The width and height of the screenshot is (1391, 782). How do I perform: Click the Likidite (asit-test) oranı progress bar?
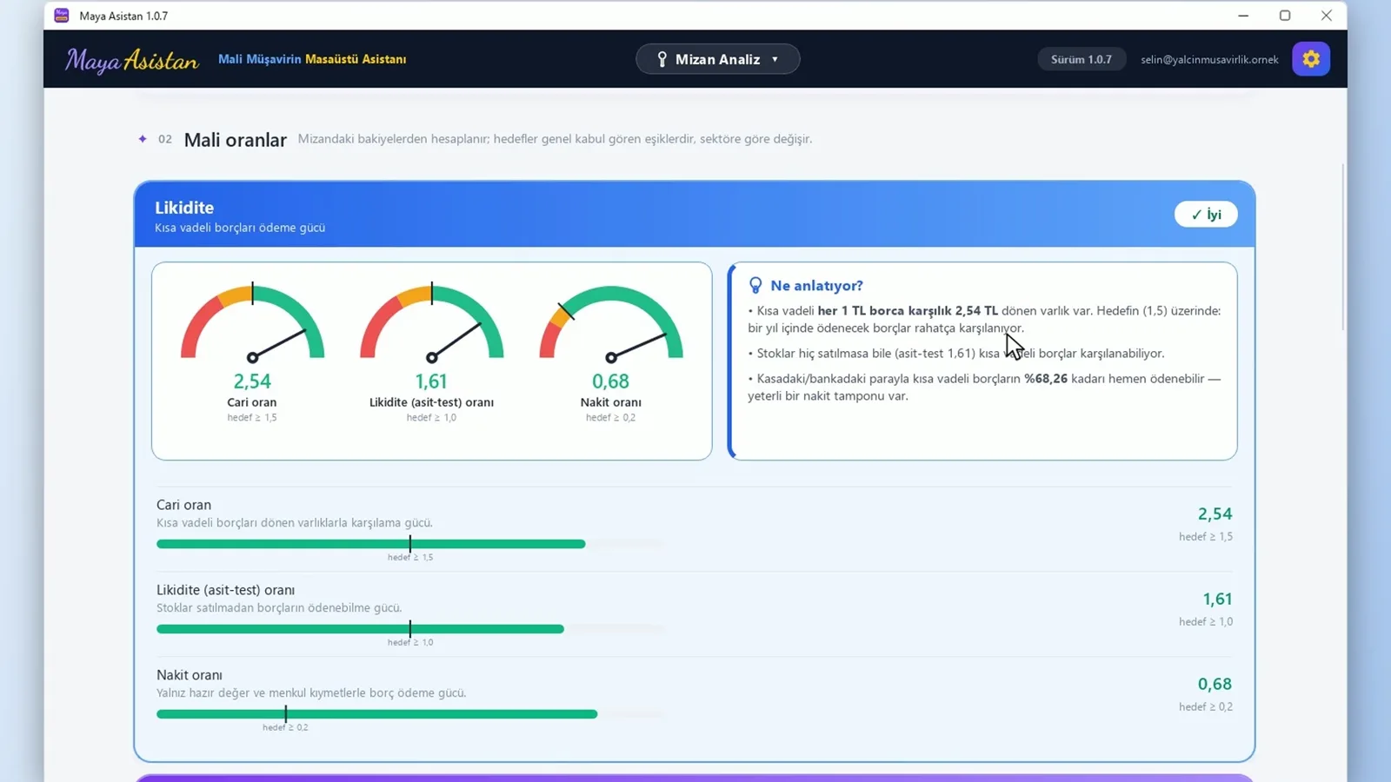coord(409,629)
